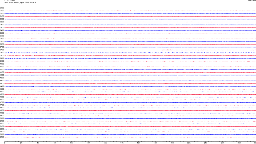Click the 14m axis tick label
The height and width of the screenshot is (144, 256).
point(122,143)
